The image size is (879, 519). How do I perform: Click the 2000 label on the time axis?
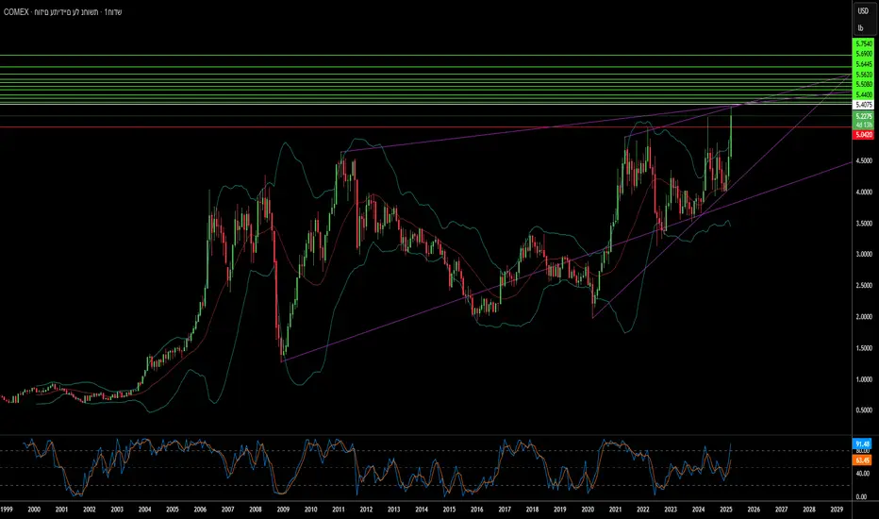[34, 510]
